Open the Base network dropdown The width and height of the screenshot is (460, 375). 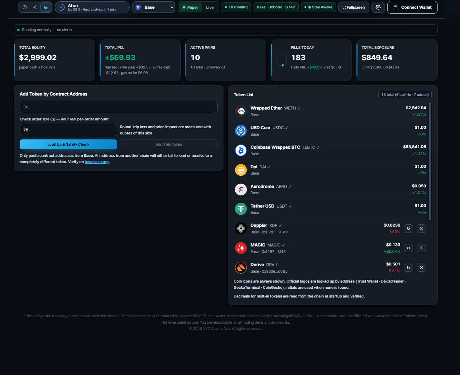158,7
